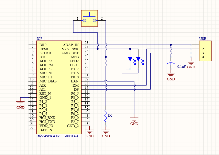Click the DM pin label
This screenshot has width=219, height=155.
pos(76,85)
